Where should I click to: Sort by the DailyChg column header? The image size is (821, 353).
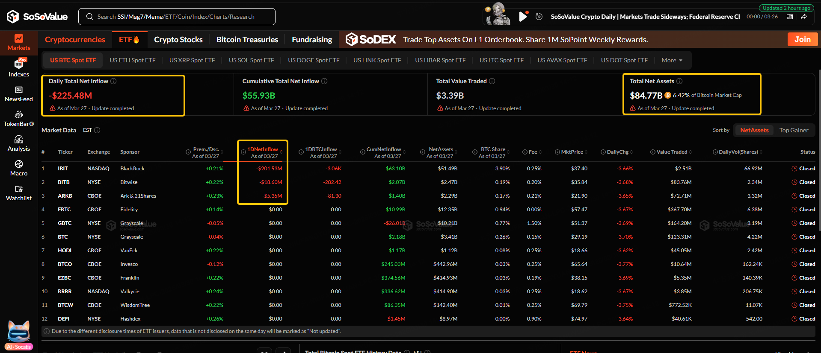point(617,152)
